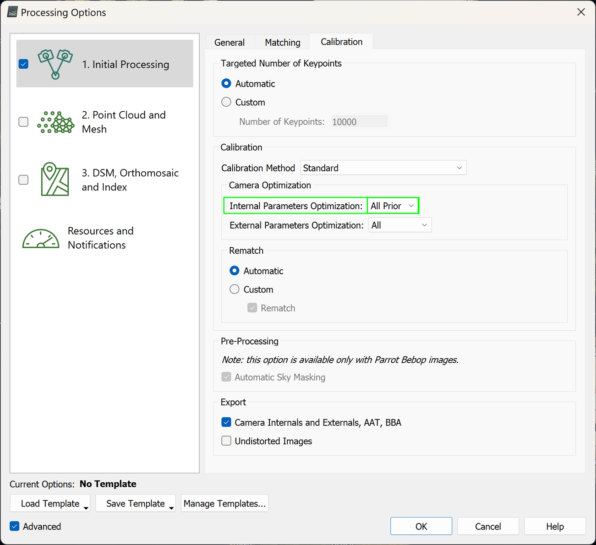Tick the DSM, Orthomosaic and Index checkbox
This screenshot has width=596, height=545.
click(x=23, y=180)
